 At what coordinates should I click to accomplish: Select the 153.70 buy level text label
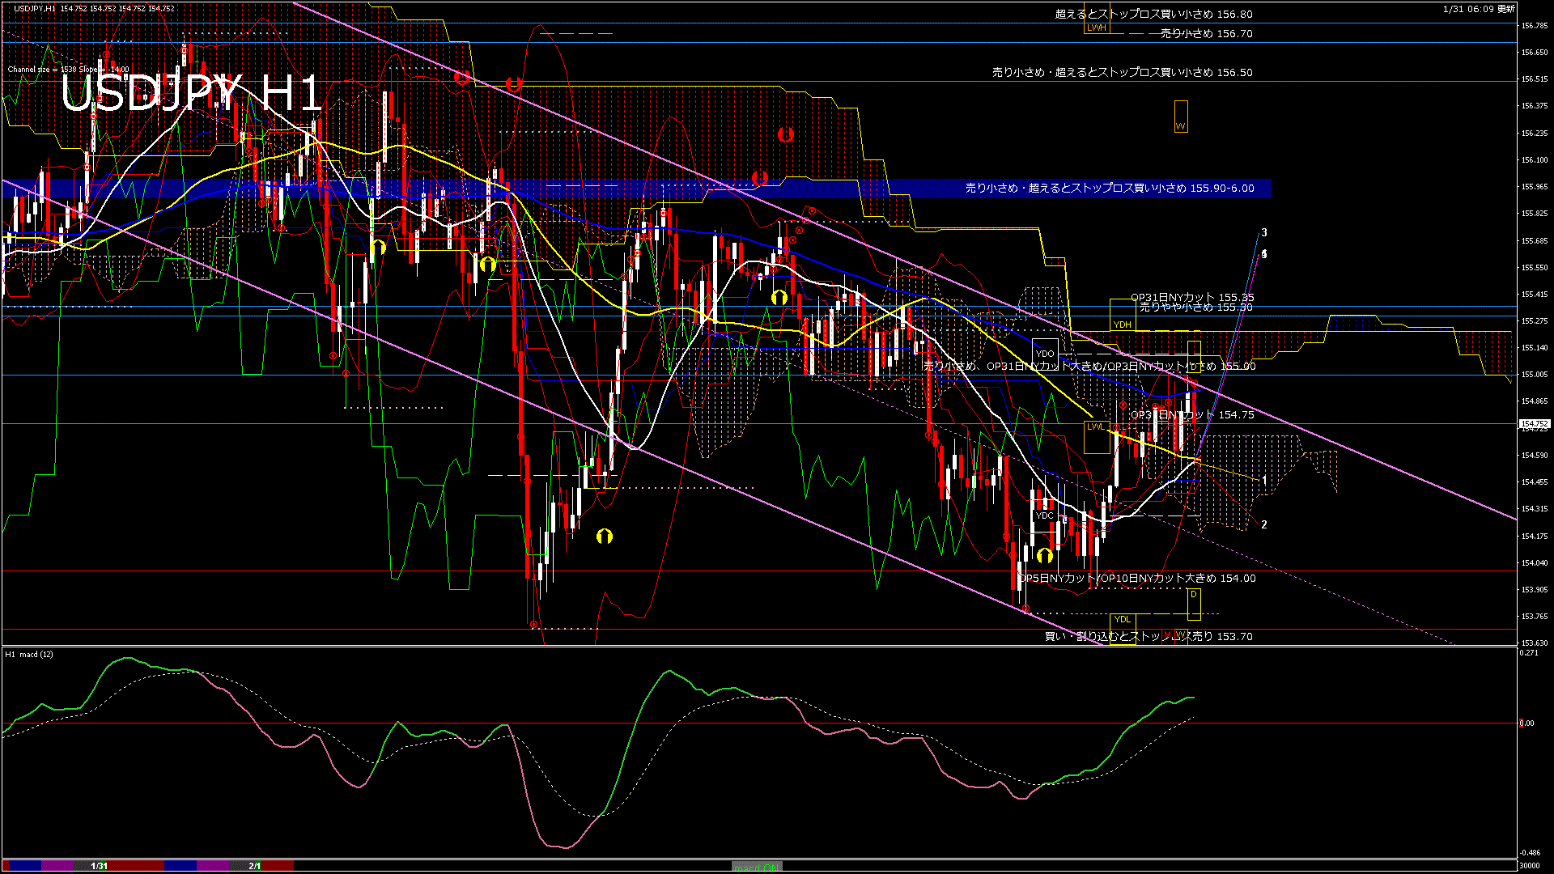1148,637
